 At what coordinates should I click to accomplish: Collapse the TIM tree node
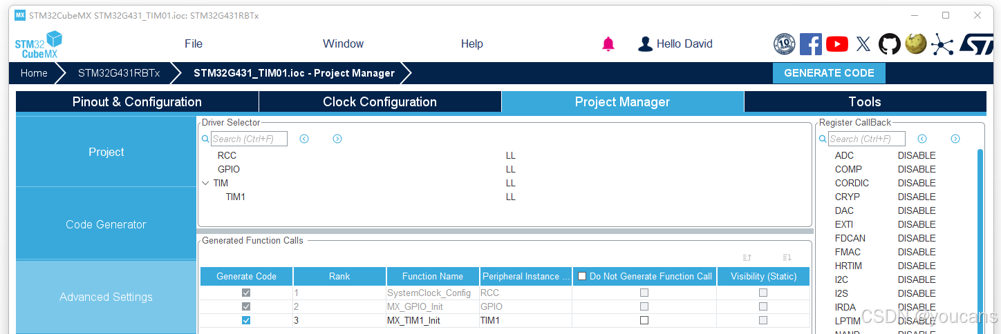[205, 183]
